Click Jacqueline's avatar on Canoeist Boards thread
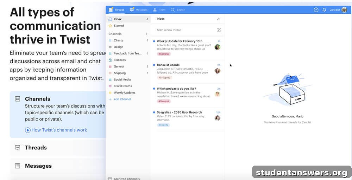 pos(217,71)
